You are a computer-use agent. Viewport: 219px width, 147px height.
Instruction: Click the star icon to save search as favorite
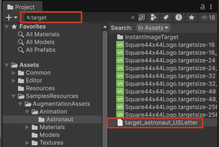191,17
